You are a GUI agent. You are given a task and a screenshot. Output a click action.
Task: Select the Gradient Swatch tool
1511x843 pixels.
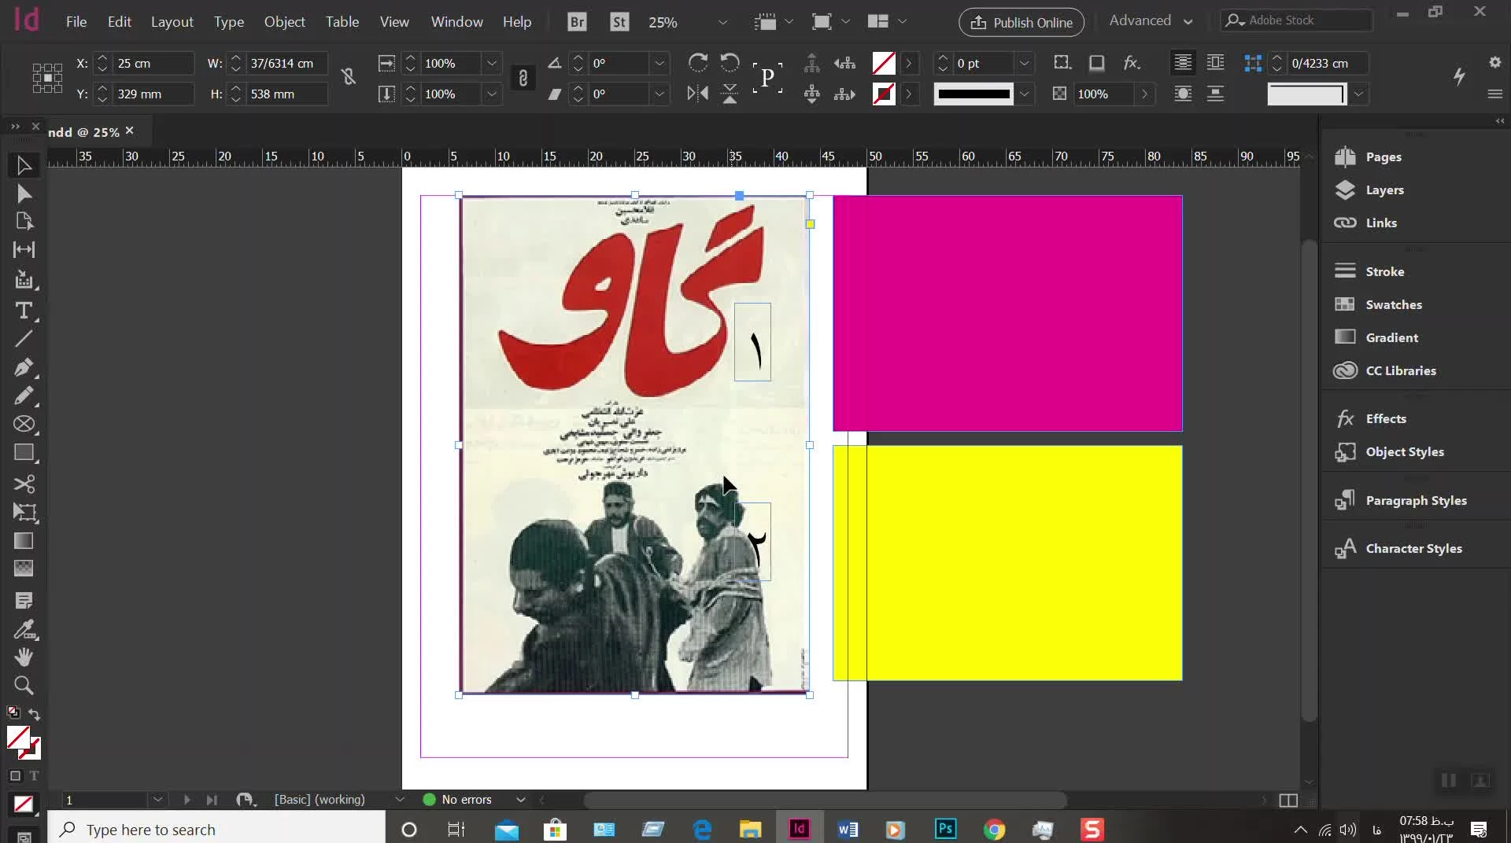[24, 541]
